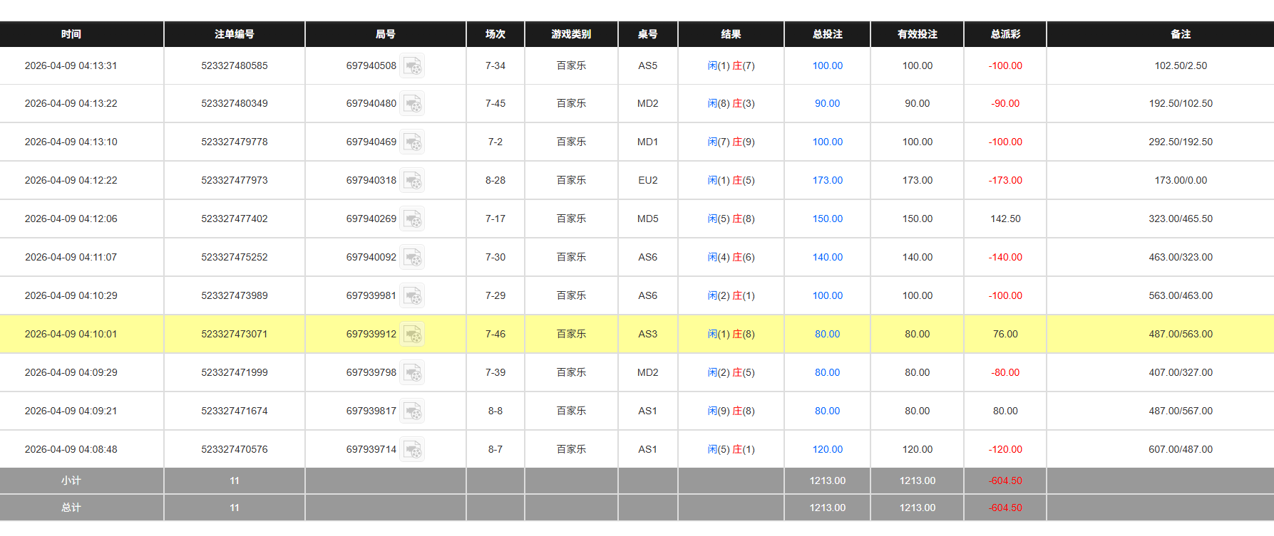Select highlighted order number 523327473071

pyautogui.click(x=235, y=335)
